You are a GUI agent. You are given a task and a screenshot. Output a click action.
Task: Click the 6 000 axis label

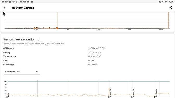[98, 30]
